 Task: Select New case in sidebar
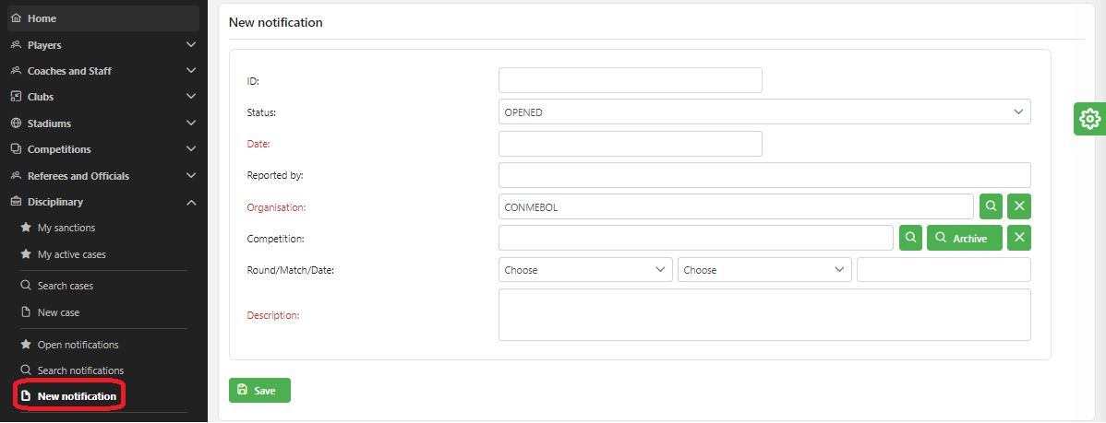click(x=57, y=312)
